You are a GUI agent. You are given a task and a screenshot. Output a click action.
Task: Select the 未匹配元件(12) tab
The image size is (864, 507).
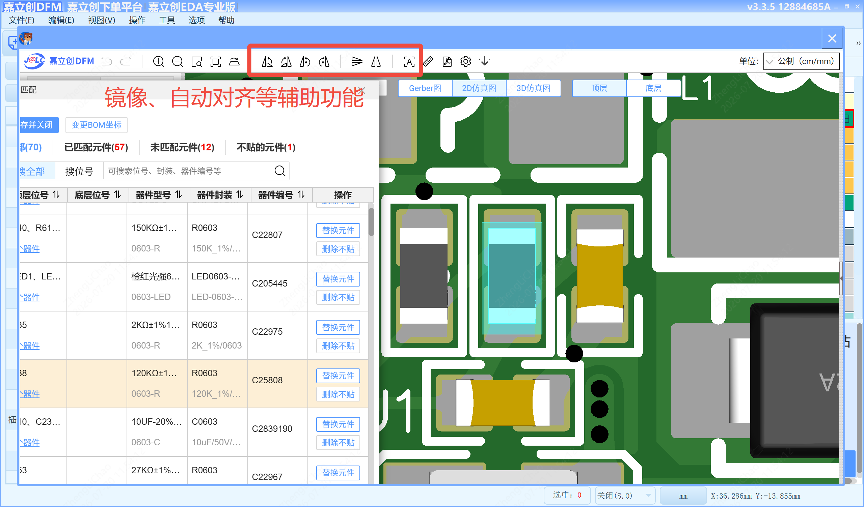tap(182, 147)
